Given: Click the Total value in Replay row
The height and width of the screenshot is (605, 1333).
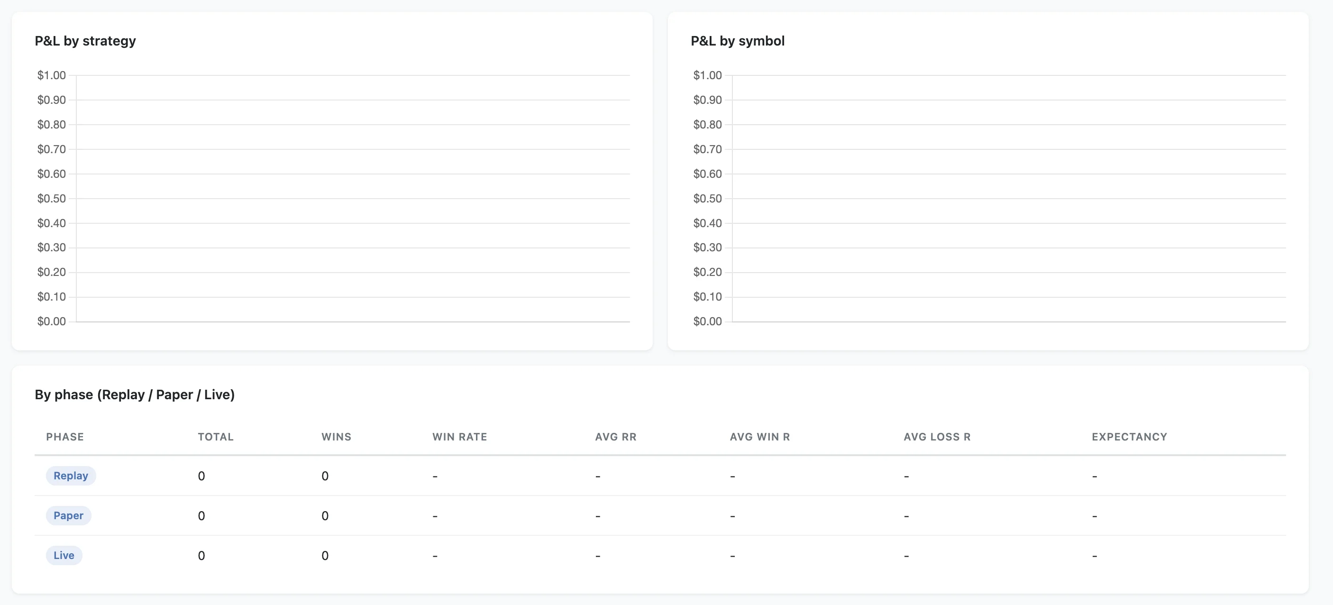Looking at the screenshot, I should [201, 476].
